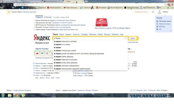The height and width of the screenshot is (104, 174).
Task: Click the Metro map icon on Moscow map
Action: pyautogui.click(x=37, y=53)
